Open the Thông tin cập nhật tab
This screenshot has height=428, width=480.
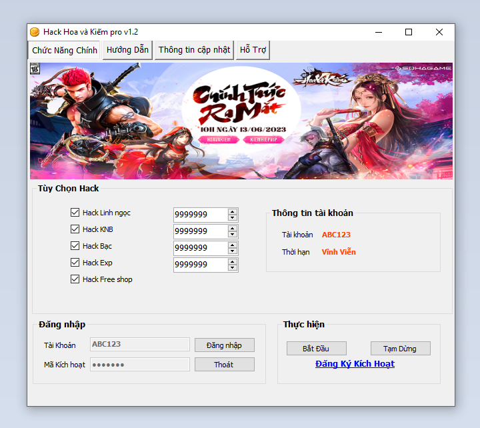[x=194, y=50]
